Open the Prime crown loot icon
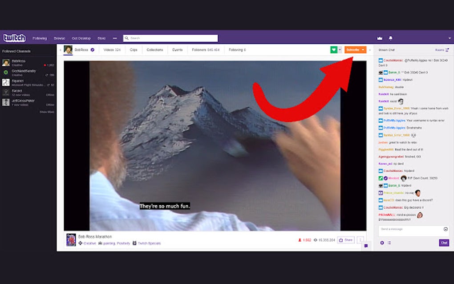This screenshot has height=284, width=454. 380,38
